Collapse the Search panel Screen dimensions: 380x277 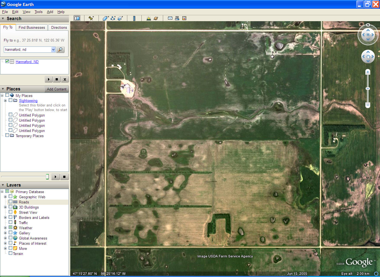click(x=3, y=18)
